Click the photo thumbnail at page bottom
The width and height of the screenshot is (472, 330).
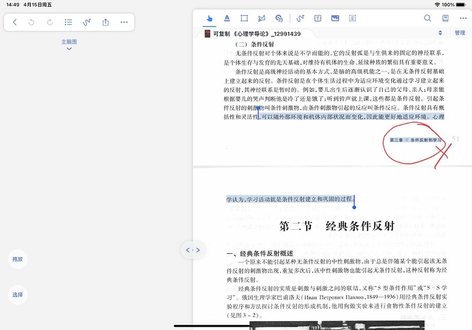337,325
